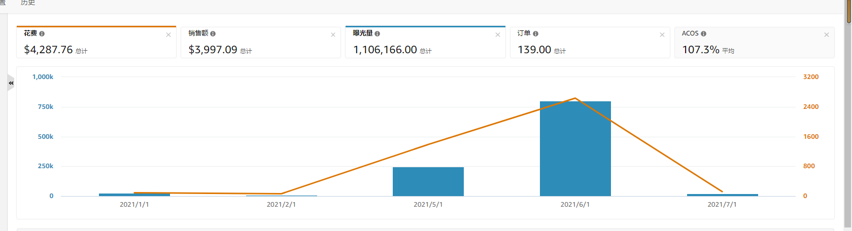Image resolution: width=852 pixels, height=231 pixels.
Task: Close the ACOS metric card
Action: point(827,35)
